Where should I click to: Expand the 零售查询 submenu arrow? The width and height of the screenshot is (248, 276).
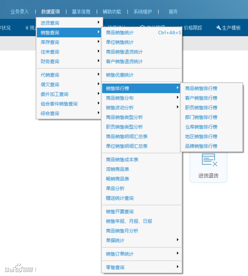pos(177,267)
